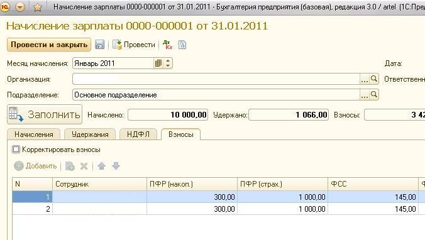Enable 'Корректировать взносы' checkbox
The width and height of the screenshot is (425, 240).
[16, 150]
